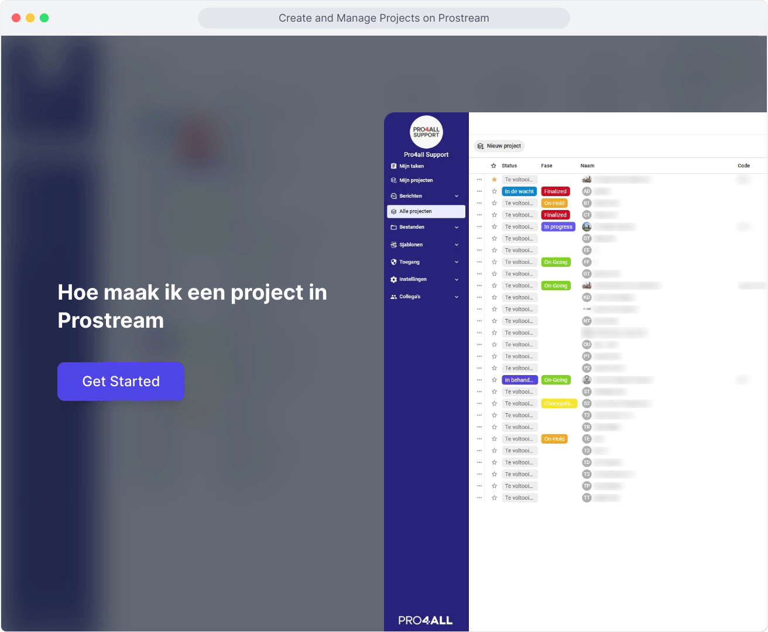Click the OU project avatar
This screenshot has height=632, width=768.
tap(587, 345)
